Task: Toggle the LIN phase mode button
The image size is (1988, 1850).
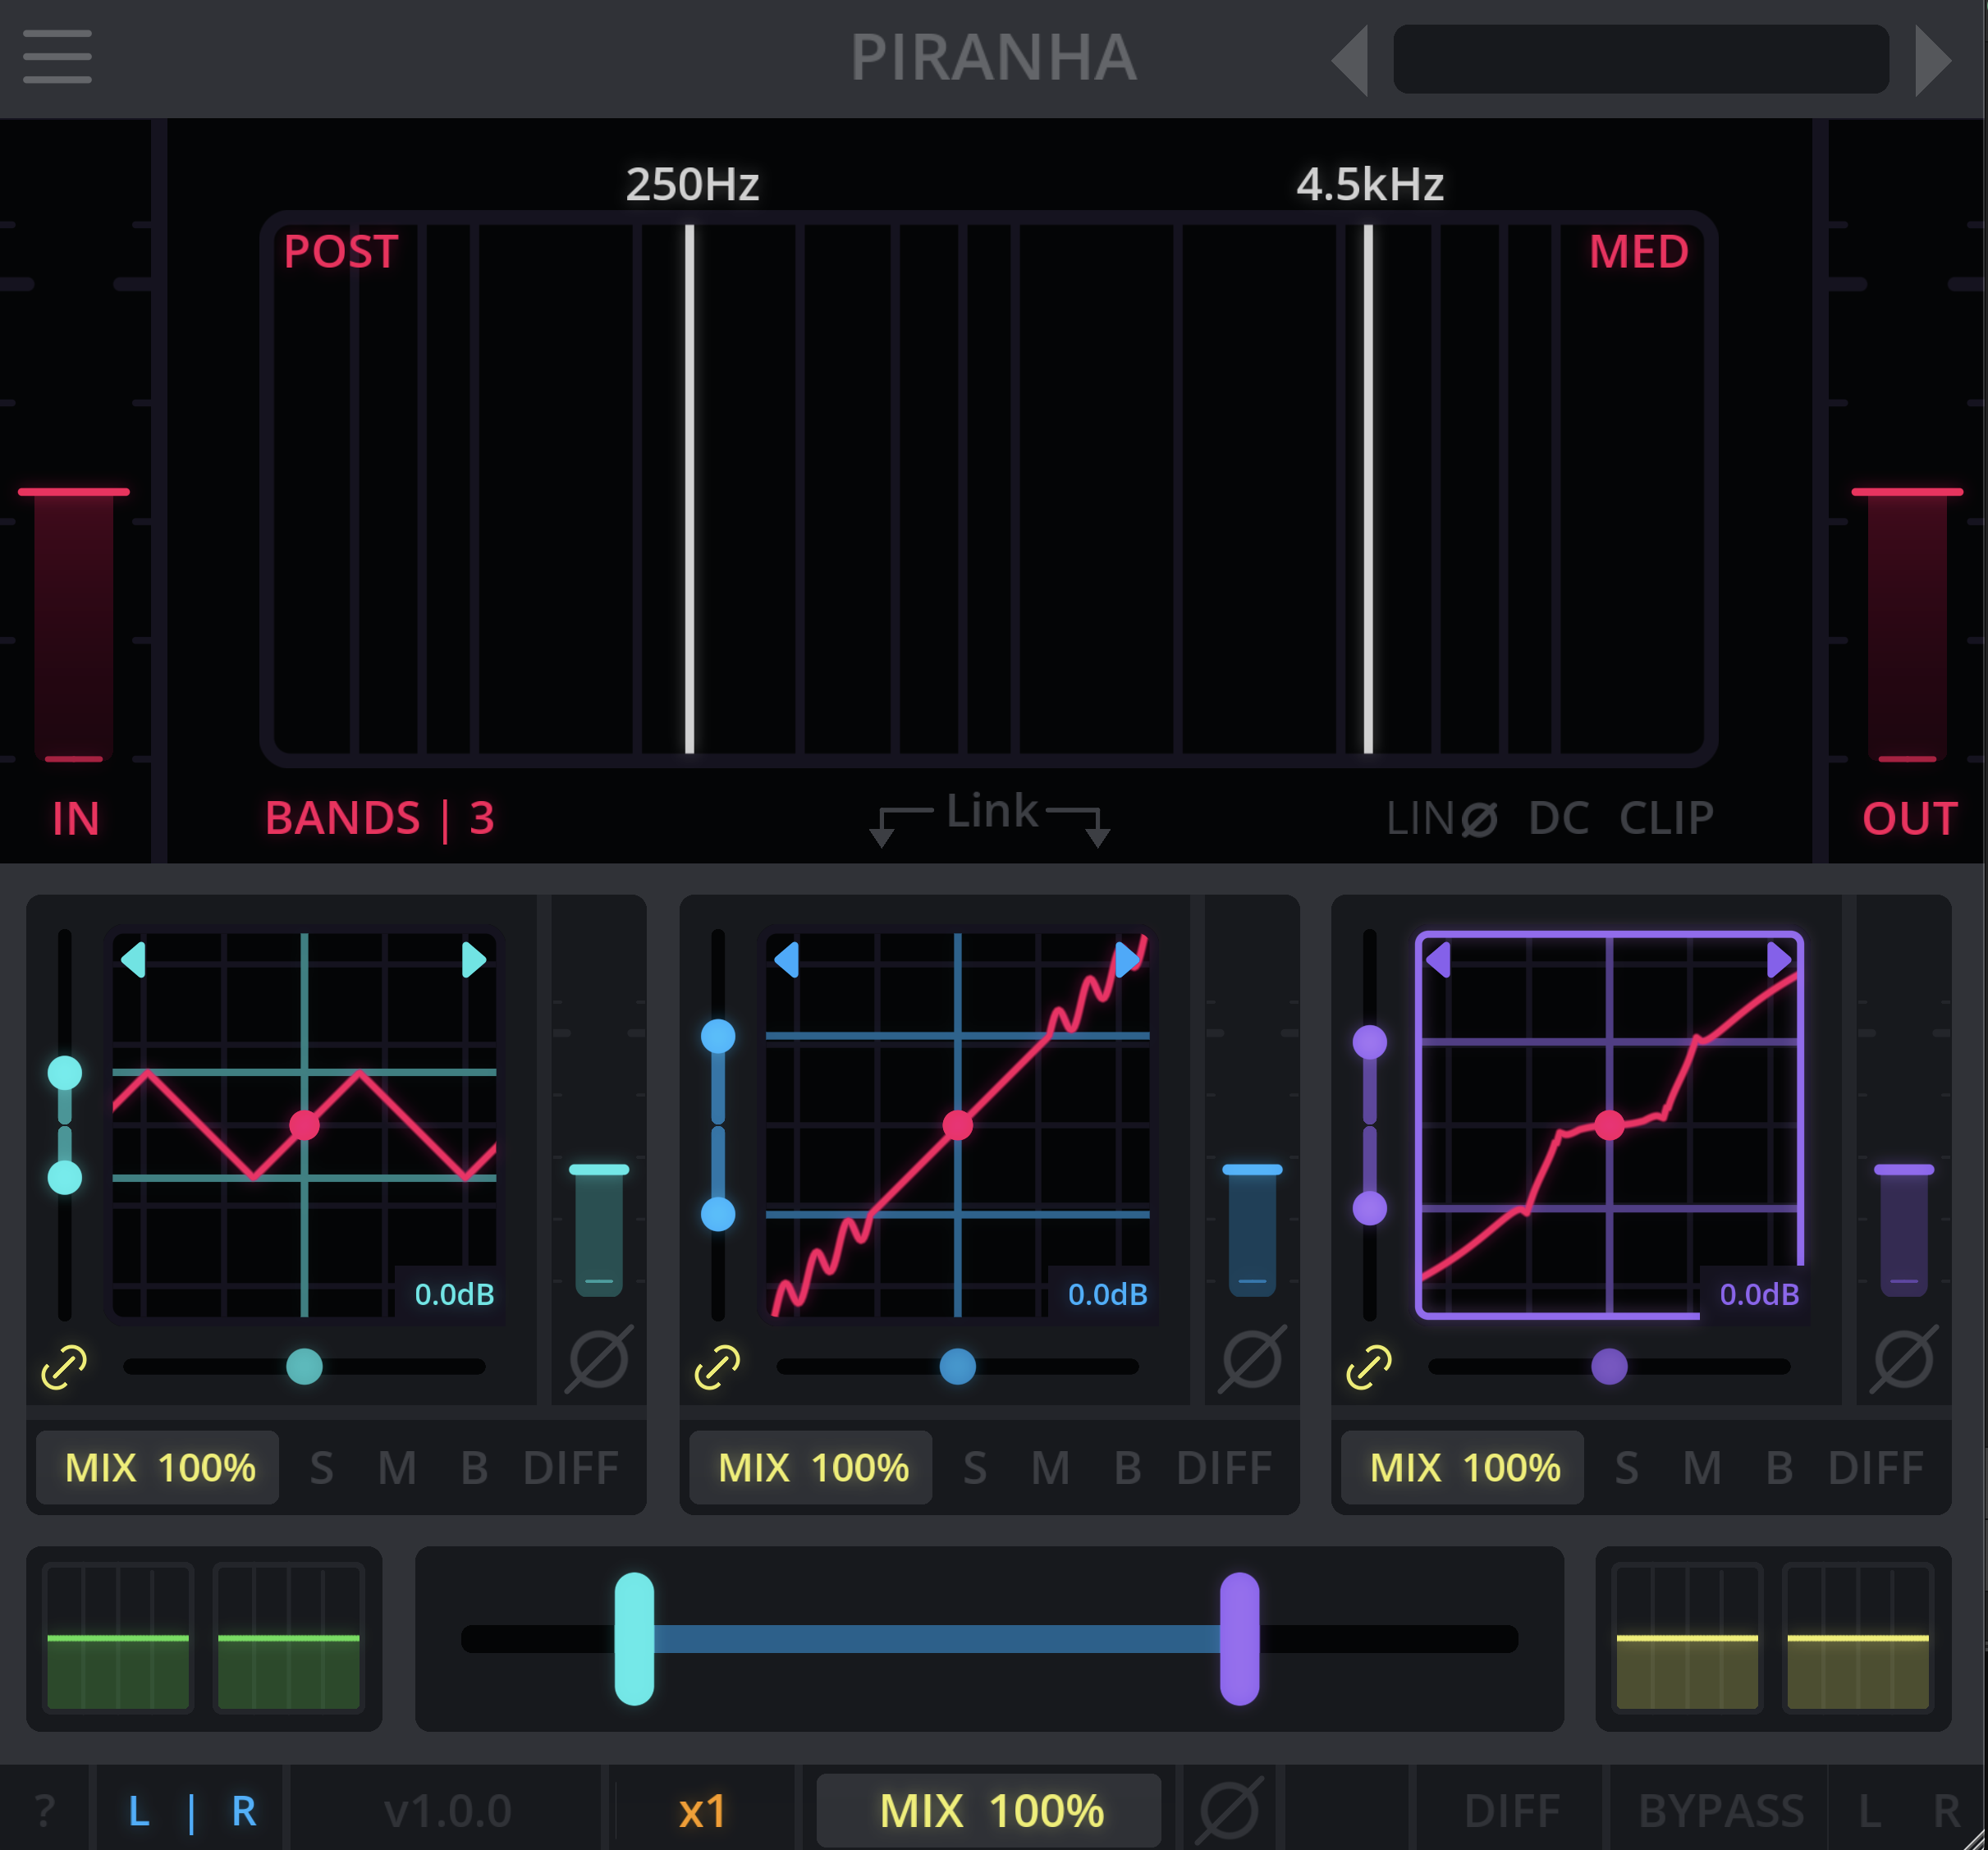Action: coord(1441,818)
